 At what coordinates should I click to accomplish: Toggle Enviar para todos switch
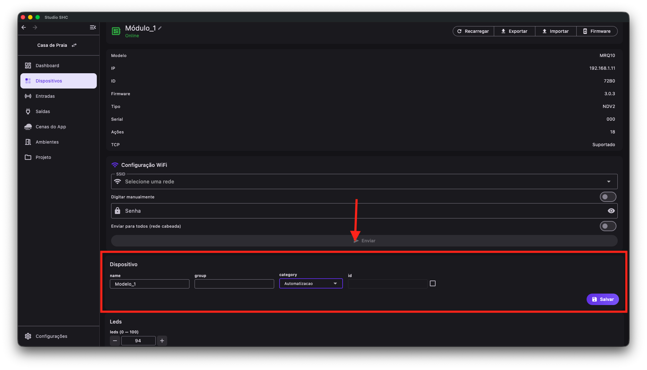608,226
